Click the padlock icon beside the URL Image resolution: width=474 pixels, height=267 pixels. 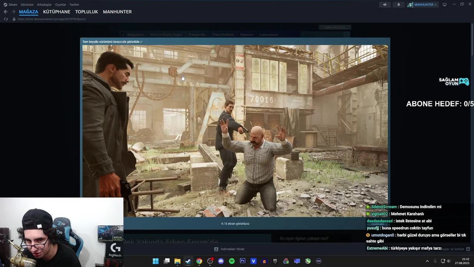click(14, 19)
